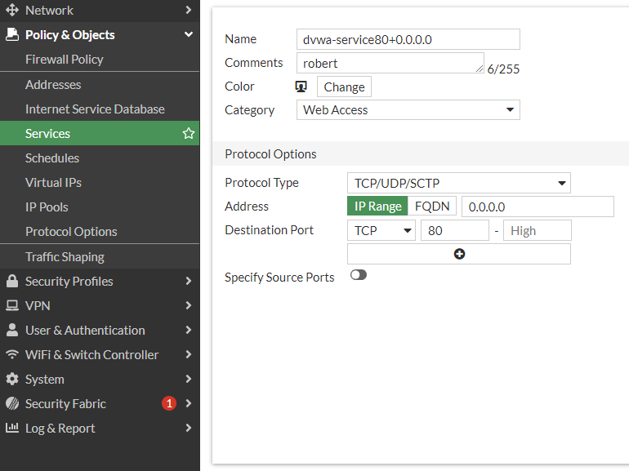
Task: Select the IP Range address option
Action: [377, 207]
